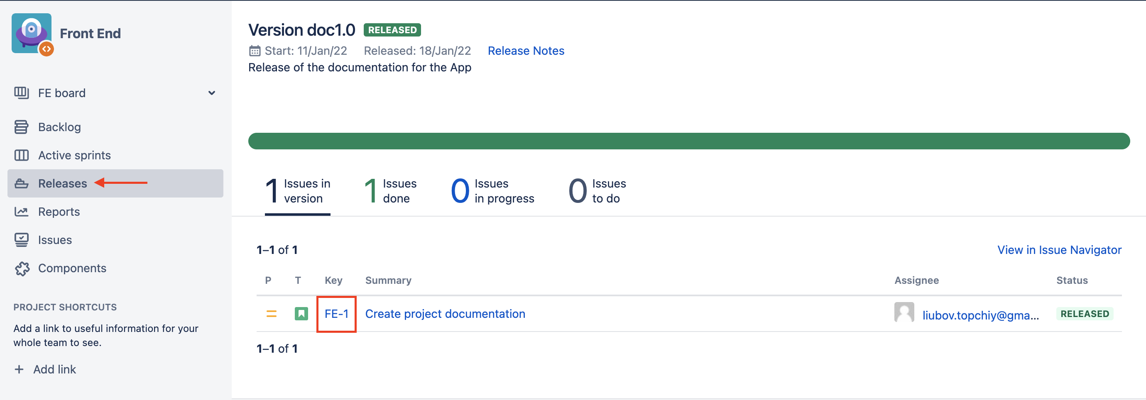
Task: Show the Issues to do tab
Action: [x=597, y=191]
